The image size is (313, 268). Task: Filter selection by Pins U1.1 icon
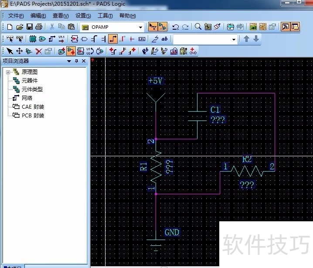point(61,39)
